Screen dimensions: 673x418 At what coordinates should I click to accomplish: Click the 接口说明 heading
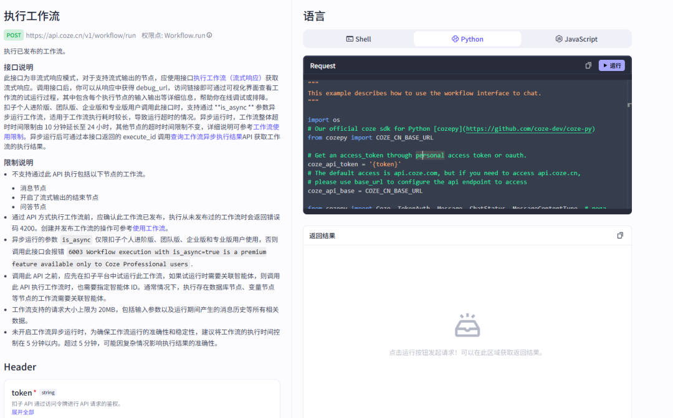[x=19, y=67]
